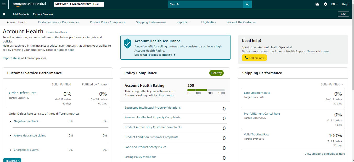Open the Eligibilities tab
The image size is (354, 162).
point(209,22)
